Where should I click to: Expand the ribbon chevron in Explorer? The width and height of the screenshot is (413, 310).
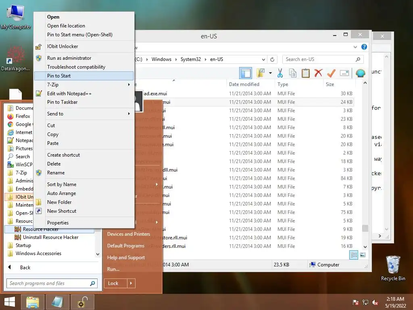tap(355, 47)
